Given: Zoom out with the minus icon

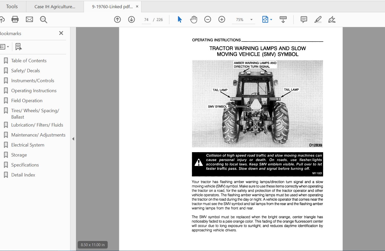Looking at the screenshot, I should (x=208, y=19).
